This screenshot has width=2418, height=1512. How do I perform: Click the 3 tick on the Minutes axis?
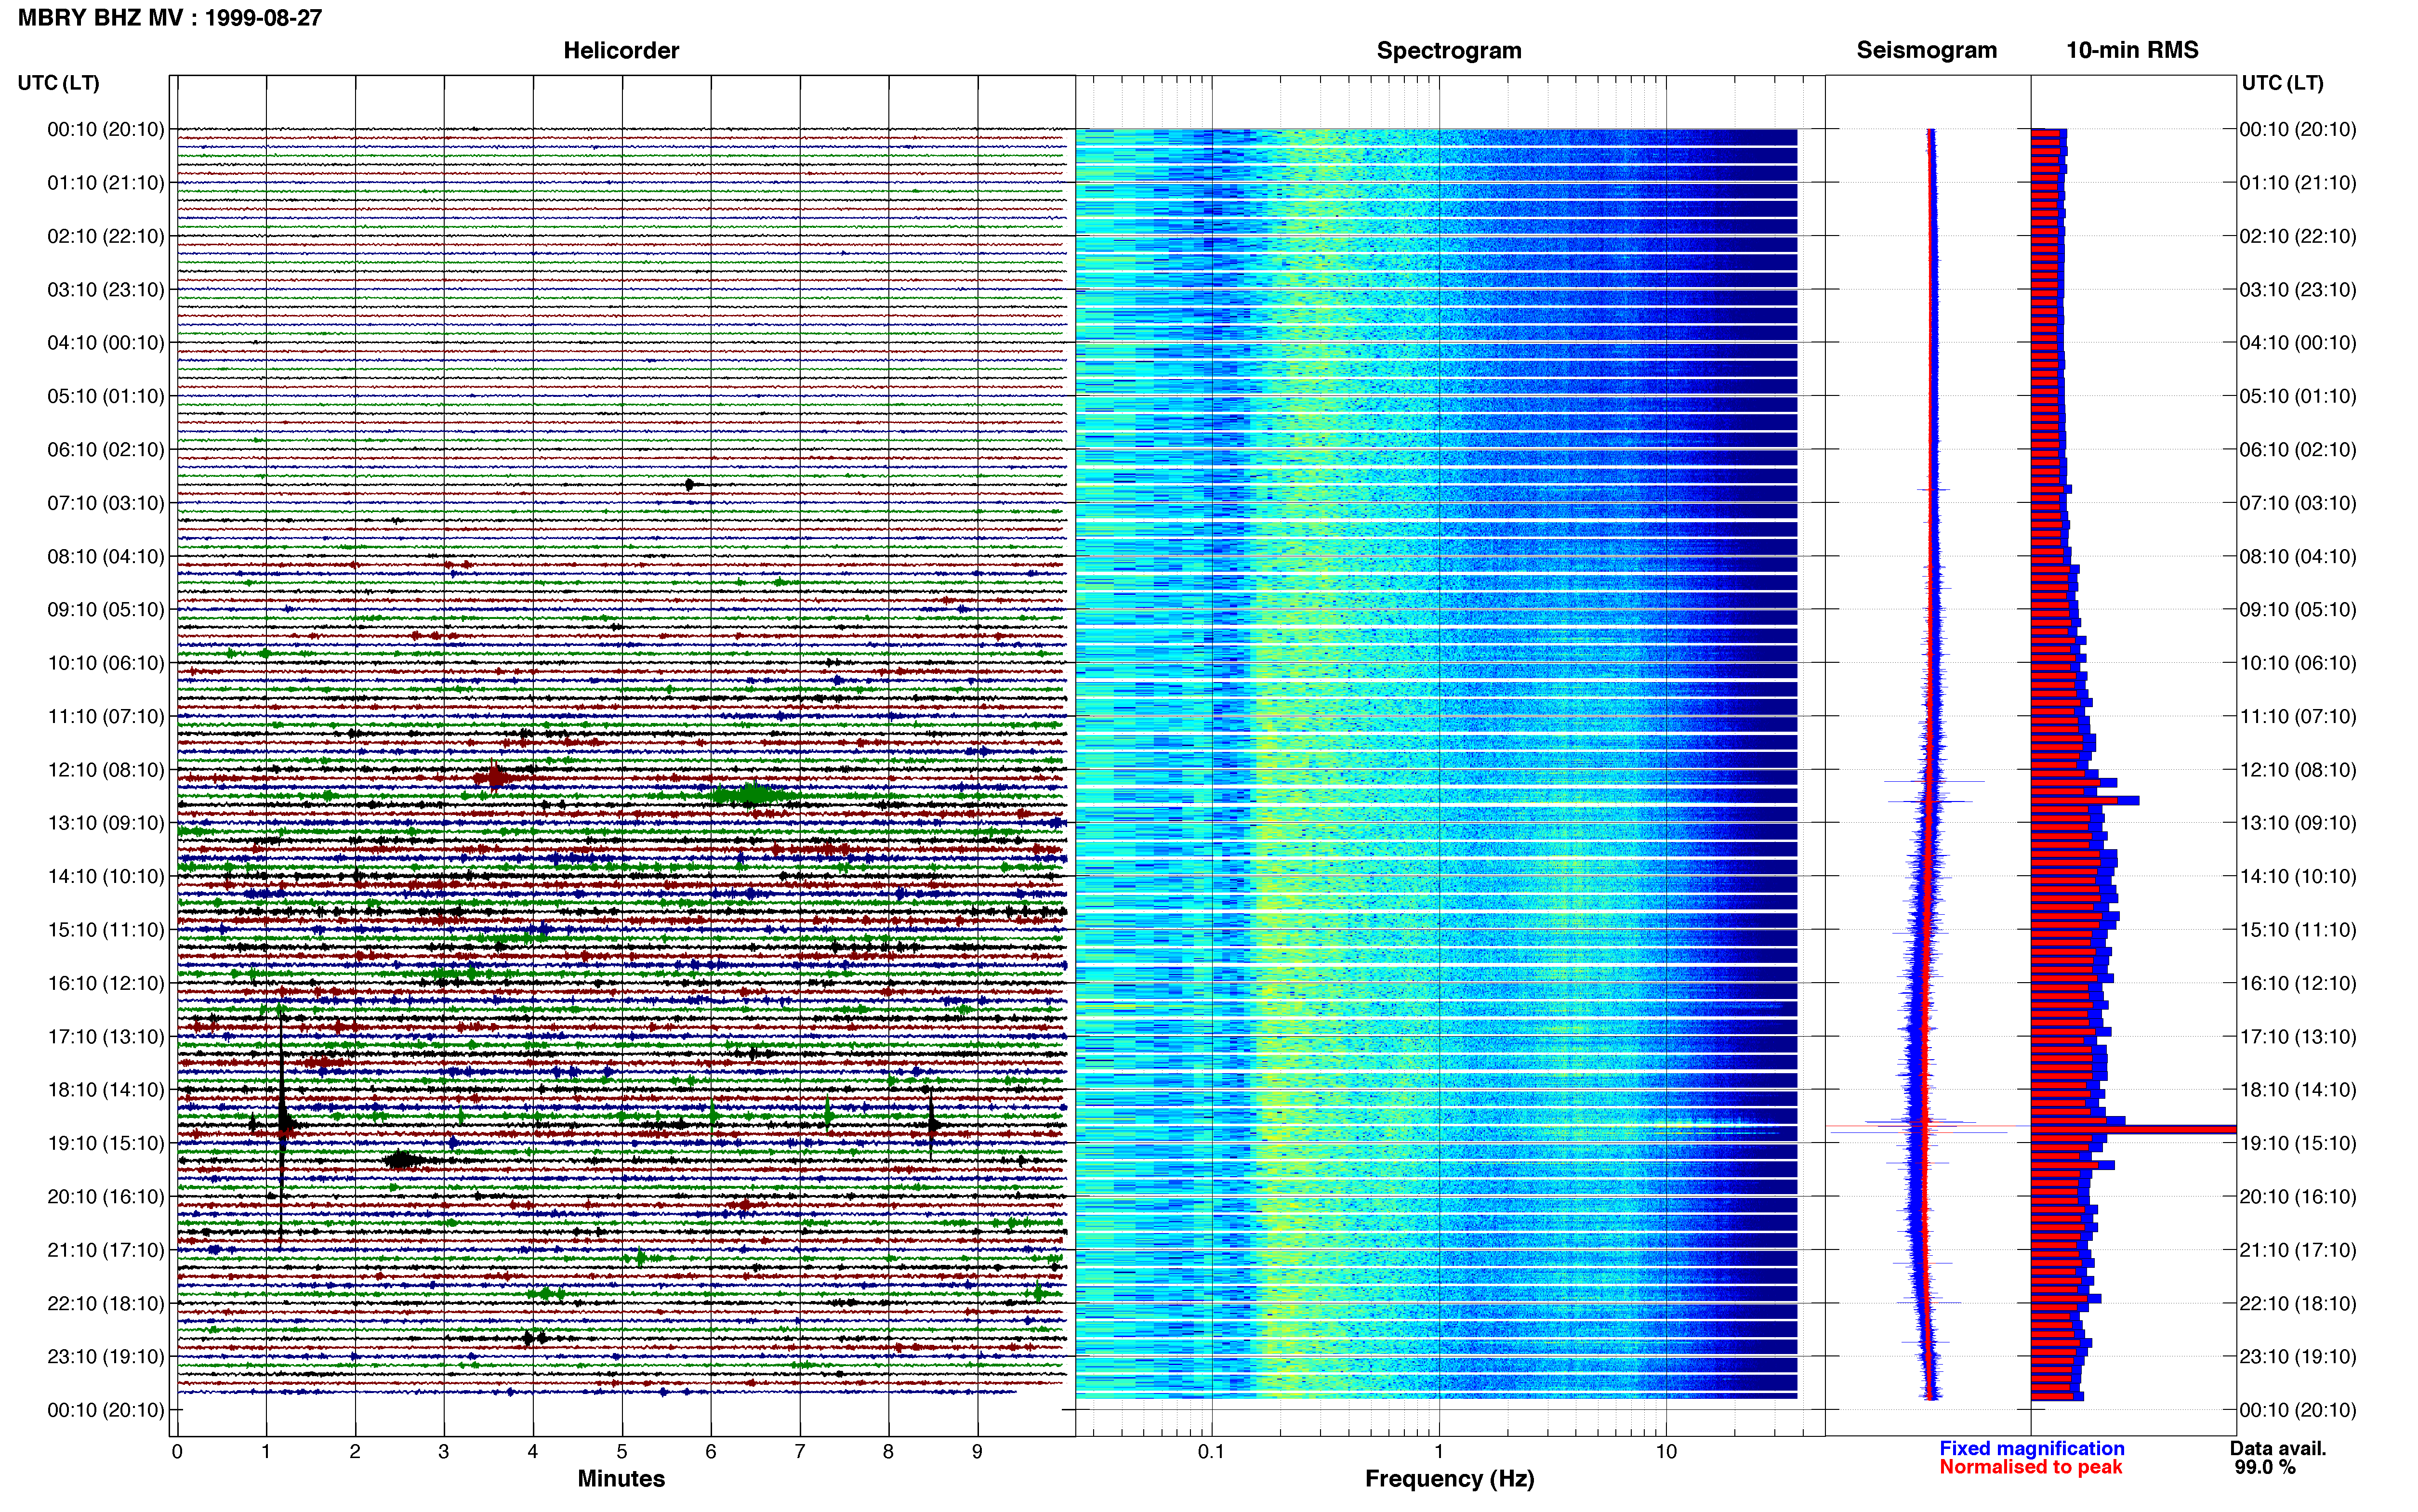[444, 1451]
